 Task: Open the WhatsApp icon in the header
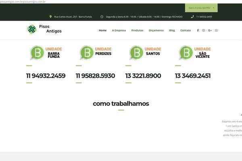(x=216, y=30)
